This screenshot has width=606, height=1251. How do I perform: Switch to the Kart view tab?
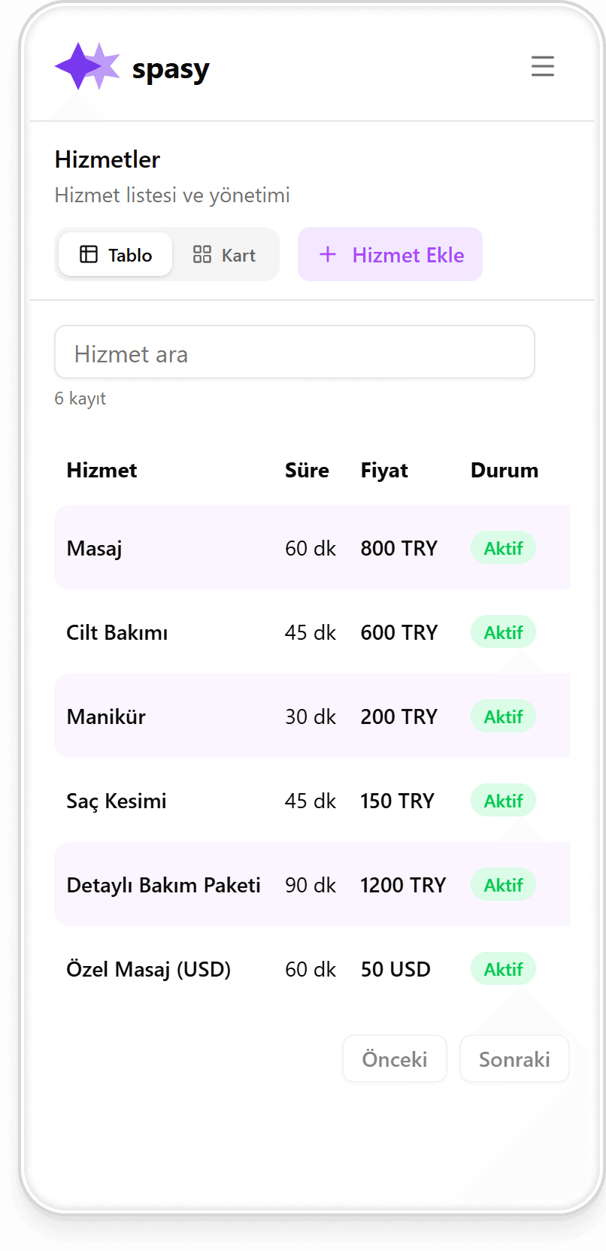pyautogui.click(x=226, y=254)
